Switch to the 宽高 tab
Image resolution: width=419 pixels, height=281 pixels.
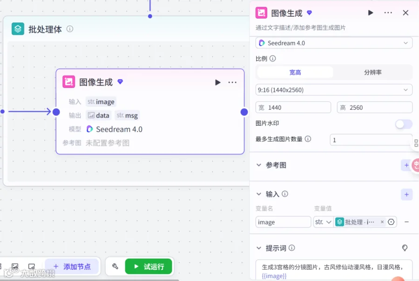(295, 73)
